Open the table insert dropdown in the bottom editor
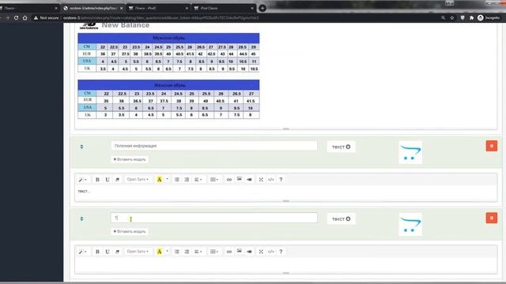Viewport: 506px width, 284px height. coord(214,252)
